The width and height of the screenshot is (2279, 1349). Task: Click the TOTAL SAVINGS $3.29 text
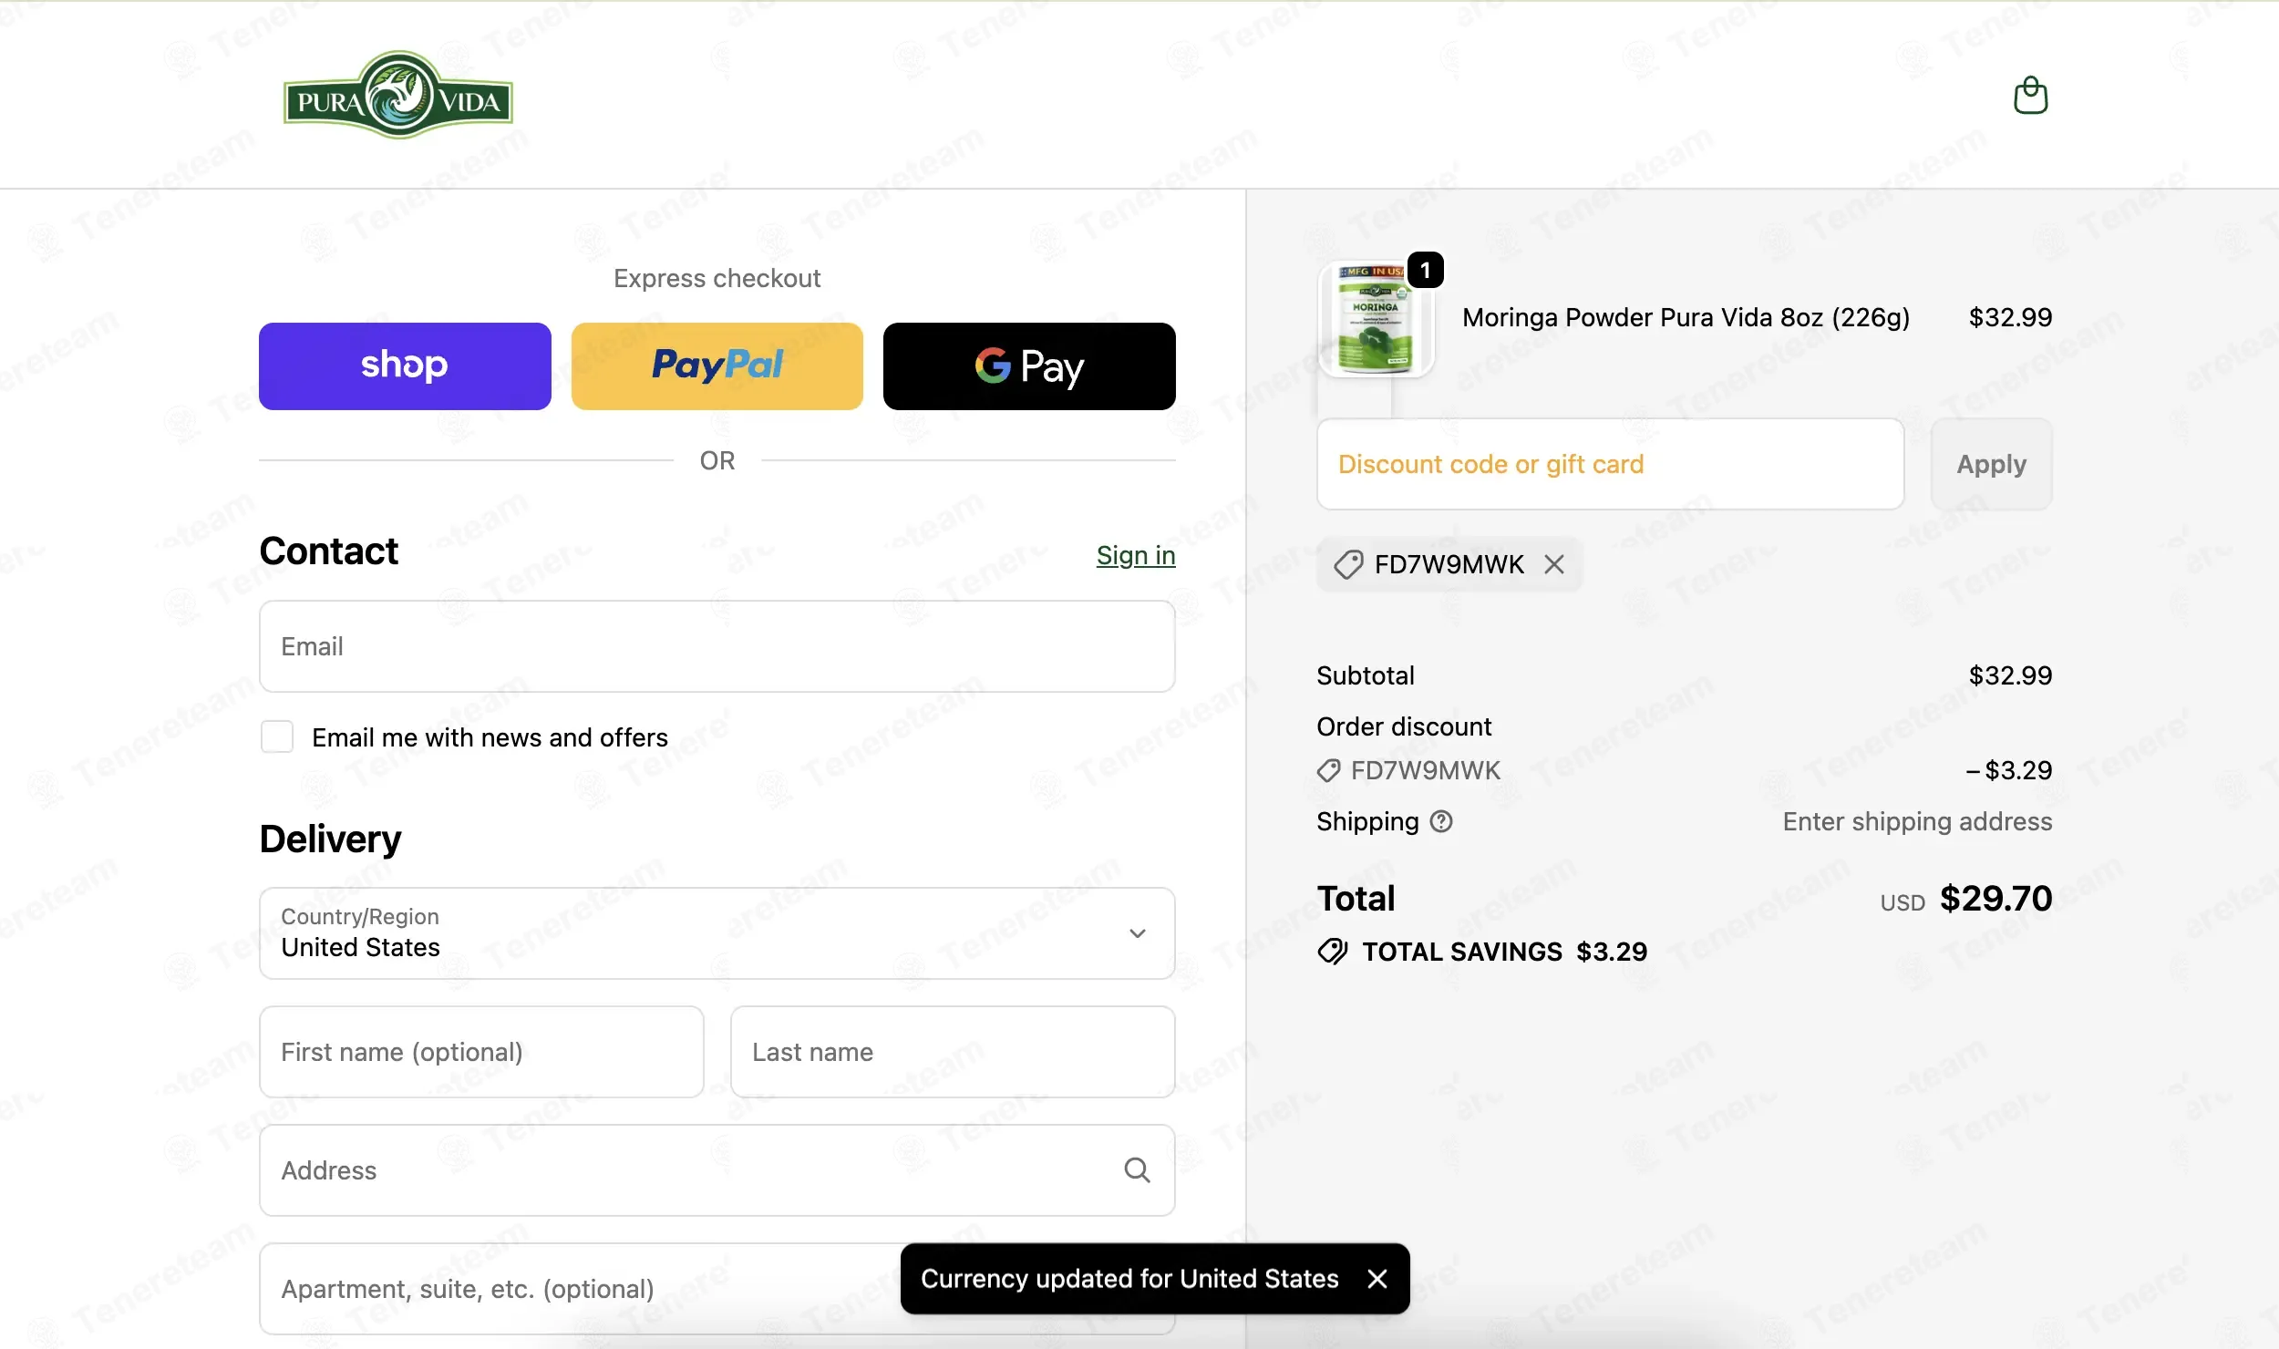point(1505,952)
